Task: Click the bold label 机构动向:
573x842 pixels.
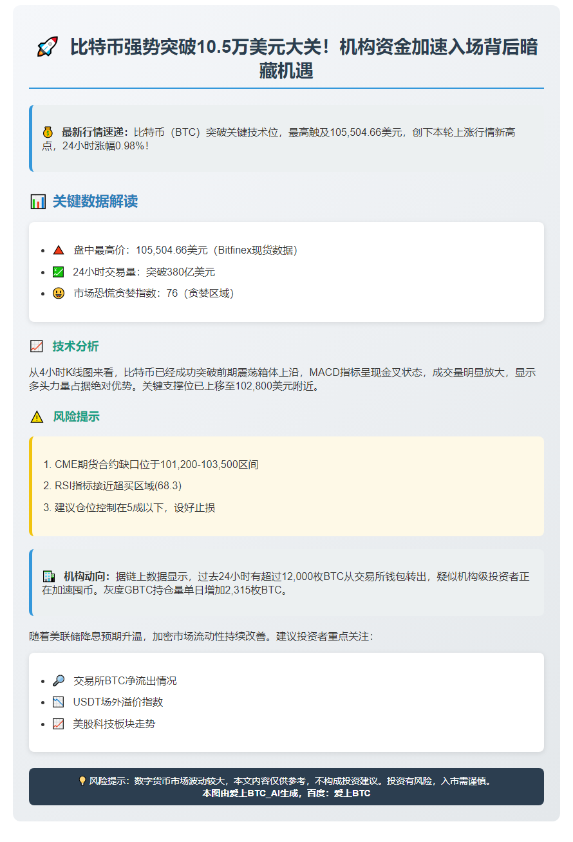Action: coord(87,576)
